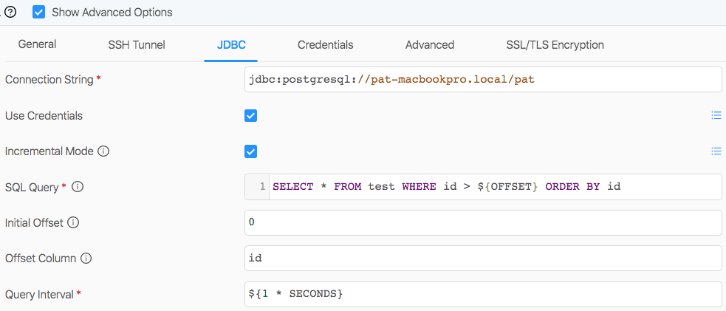Viewport: 726px width, 311px height.
Task: Open list icon on Use Credentials row
Action: tap(716, 115)
